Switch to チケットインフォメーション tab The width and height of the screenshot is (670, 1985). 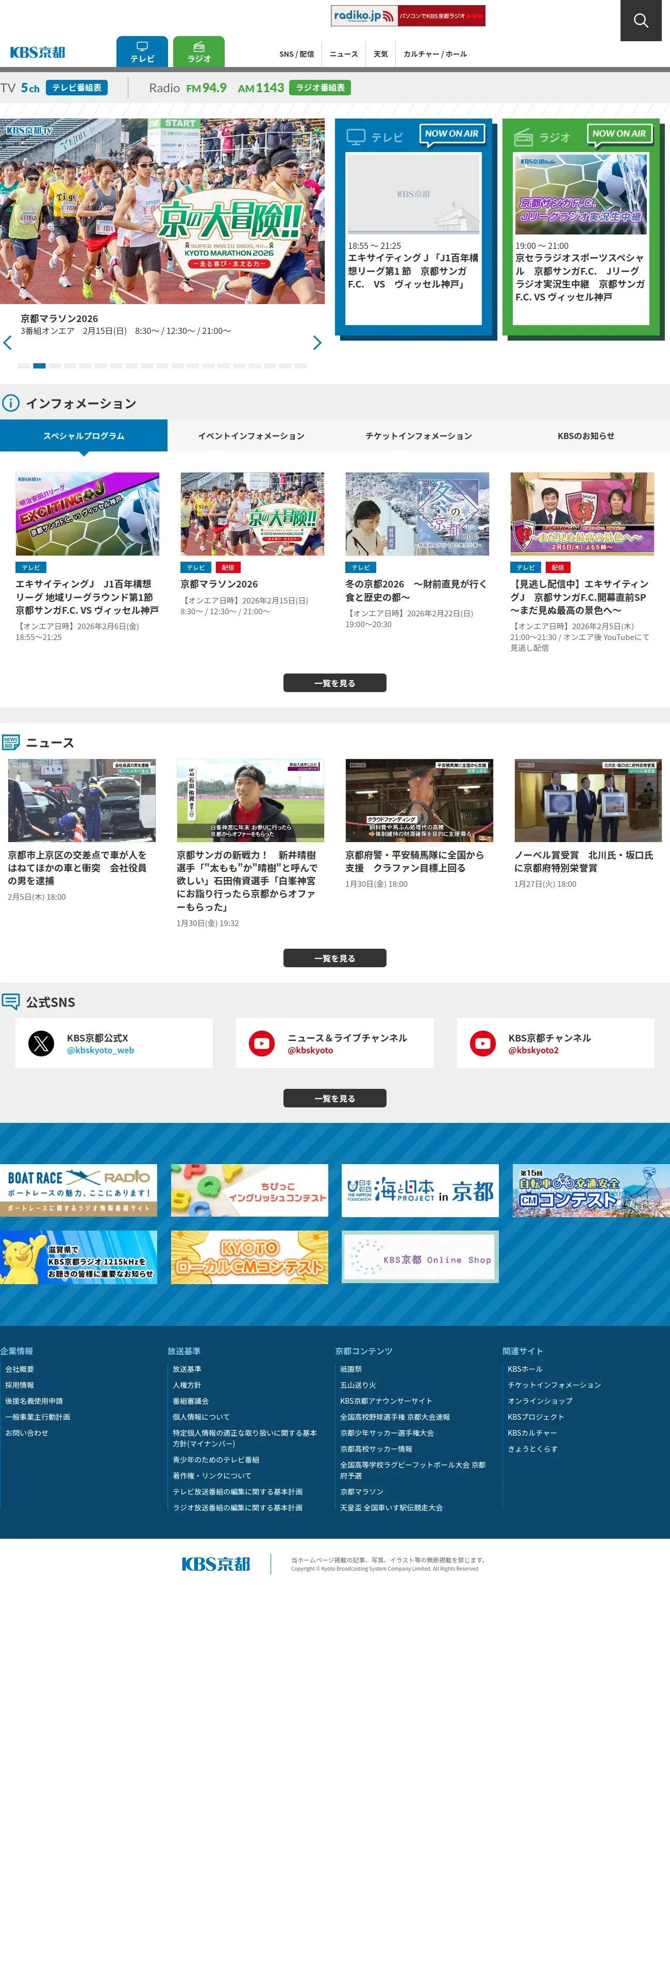pos(418,435)
